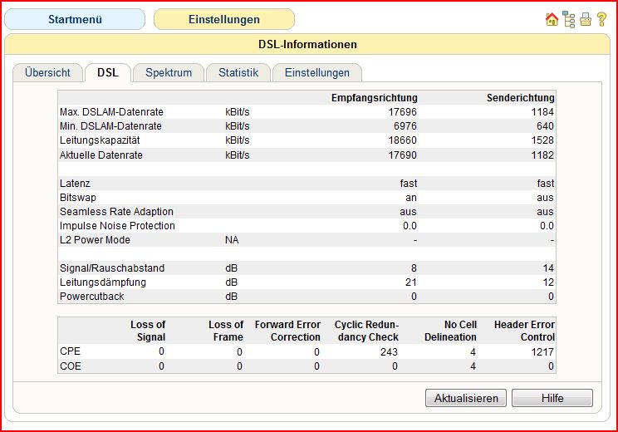Open help via question mark icon
This screenshot has width=618, height=432.
pos(602,19)
